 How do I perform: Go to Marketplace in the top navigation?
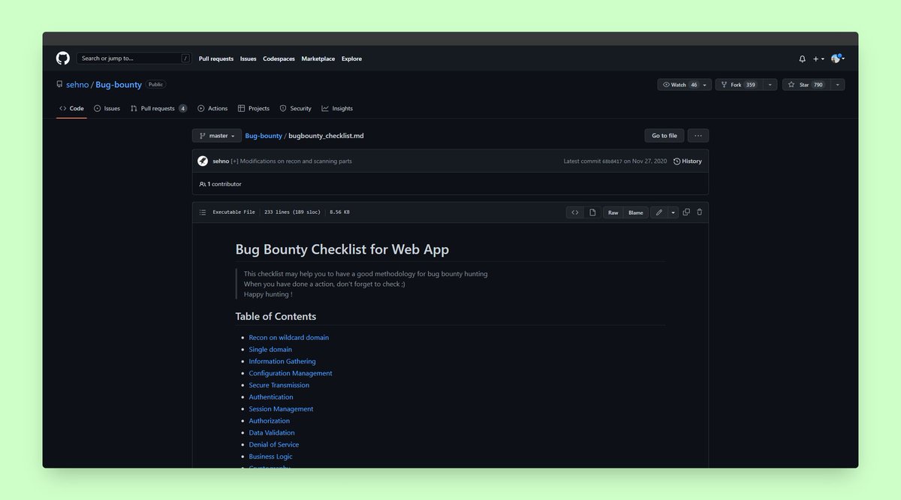[x=318, y=59]
